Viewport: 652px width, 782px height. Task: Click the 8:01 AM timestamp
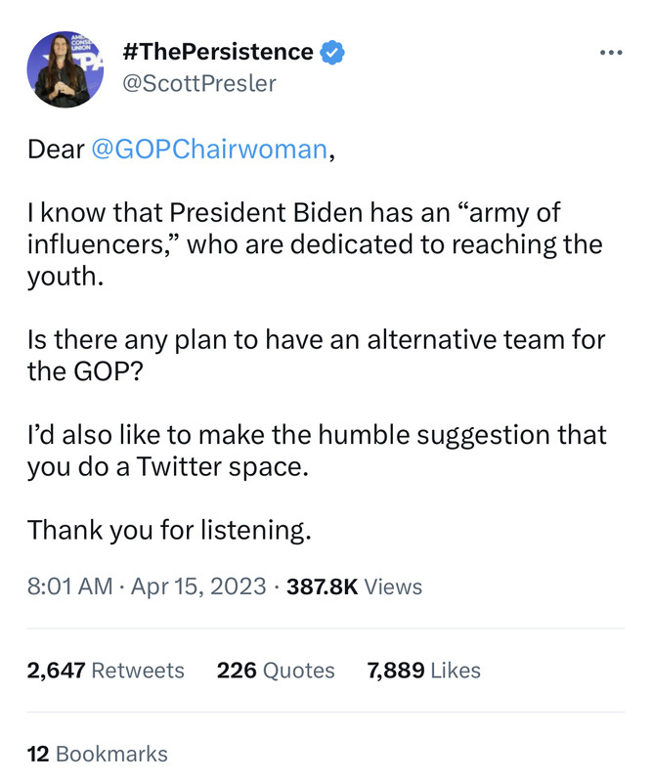(x=69, y=586)
